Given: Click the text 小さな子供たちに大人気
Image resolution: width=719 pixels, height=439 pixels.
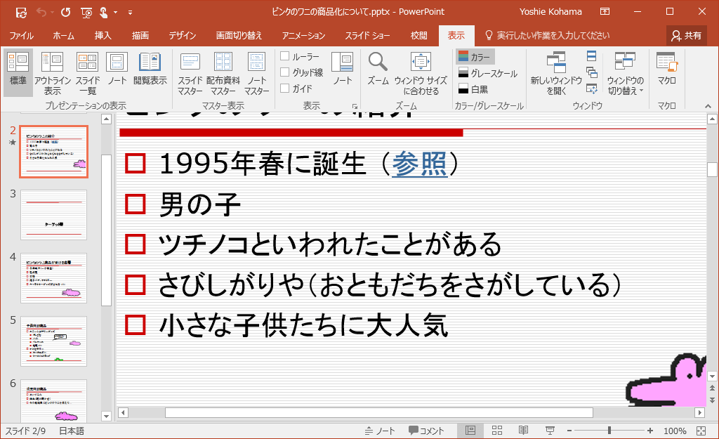Looking at the screenshot, I should coord(303,325).
